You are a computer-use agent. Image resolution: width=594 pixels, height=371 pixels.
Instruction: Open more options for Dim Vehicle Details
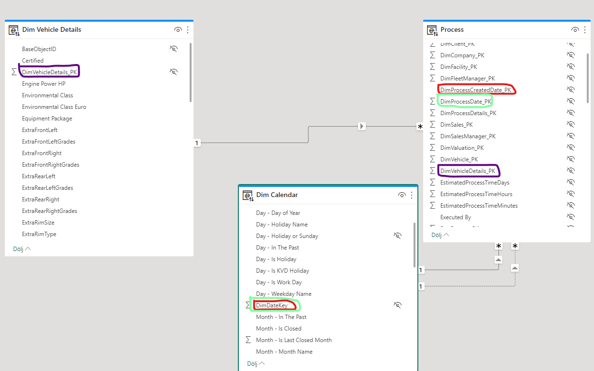[x=188, y=30]
